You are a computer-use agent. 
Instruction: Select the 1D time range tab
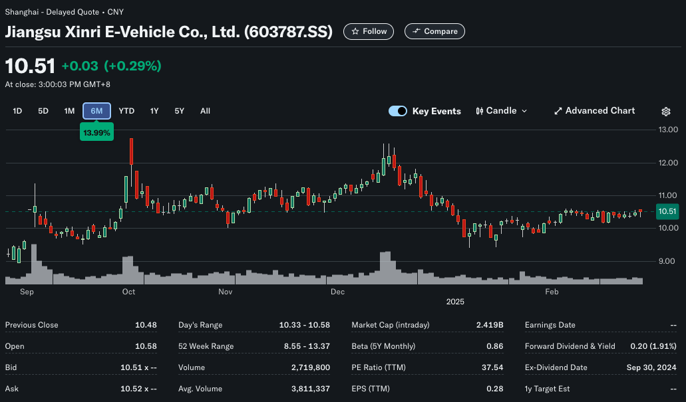(17, 111)
